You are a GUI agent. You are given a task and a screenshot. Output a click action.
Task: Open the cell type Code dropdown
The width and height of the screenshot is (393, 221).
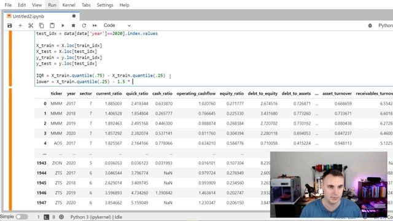pos(117,26)
